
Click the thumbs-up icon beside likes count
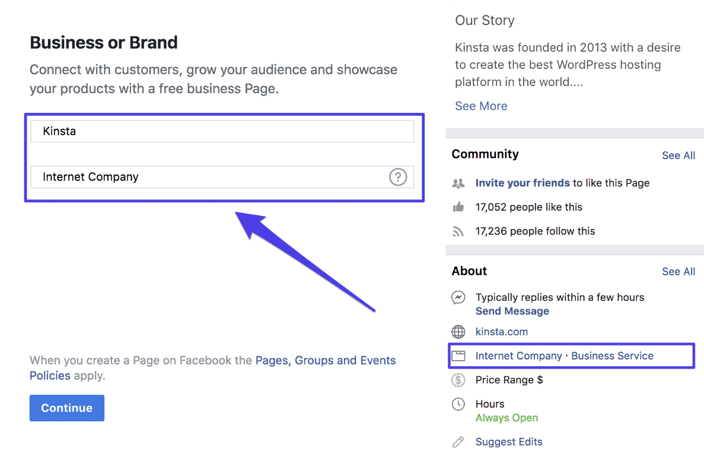click(x=458, y=207)
